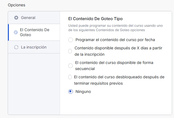Image resolution: width=174 pixels, height=118 pixels.
Task: Click the El Contenido De Goteo Tipo heading
Action: click(x=96, y=19)
